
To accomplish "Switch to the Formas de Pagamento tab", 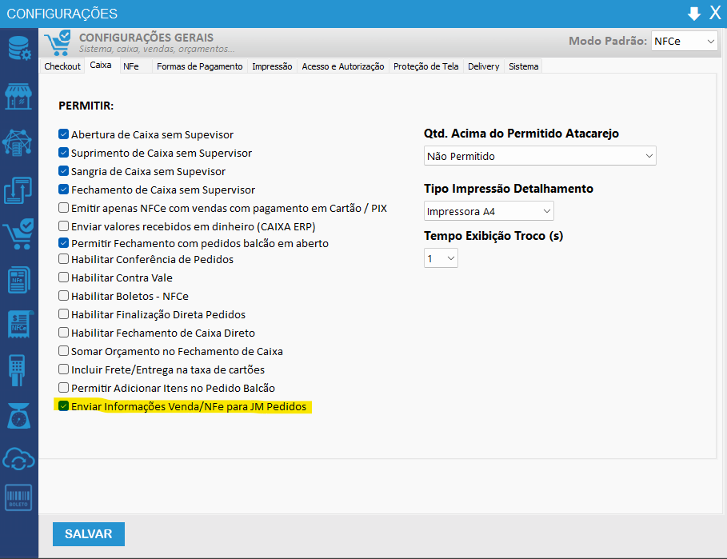I will [x=199, y=66].
